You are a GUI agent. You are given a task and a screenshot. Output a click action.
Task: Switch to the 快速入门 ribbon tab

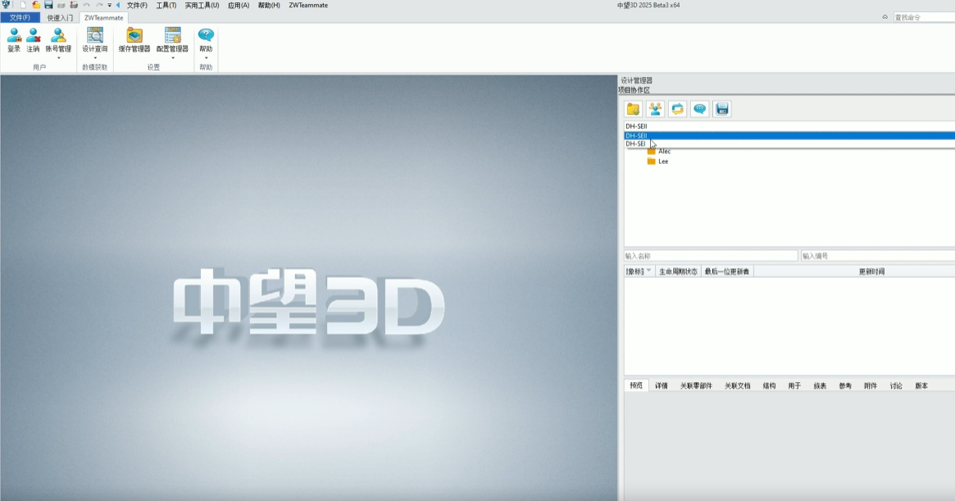coord(59,16)
